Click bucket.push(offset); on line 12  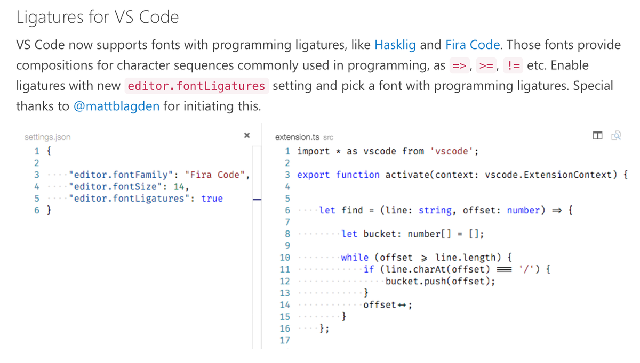coord(440,281)
